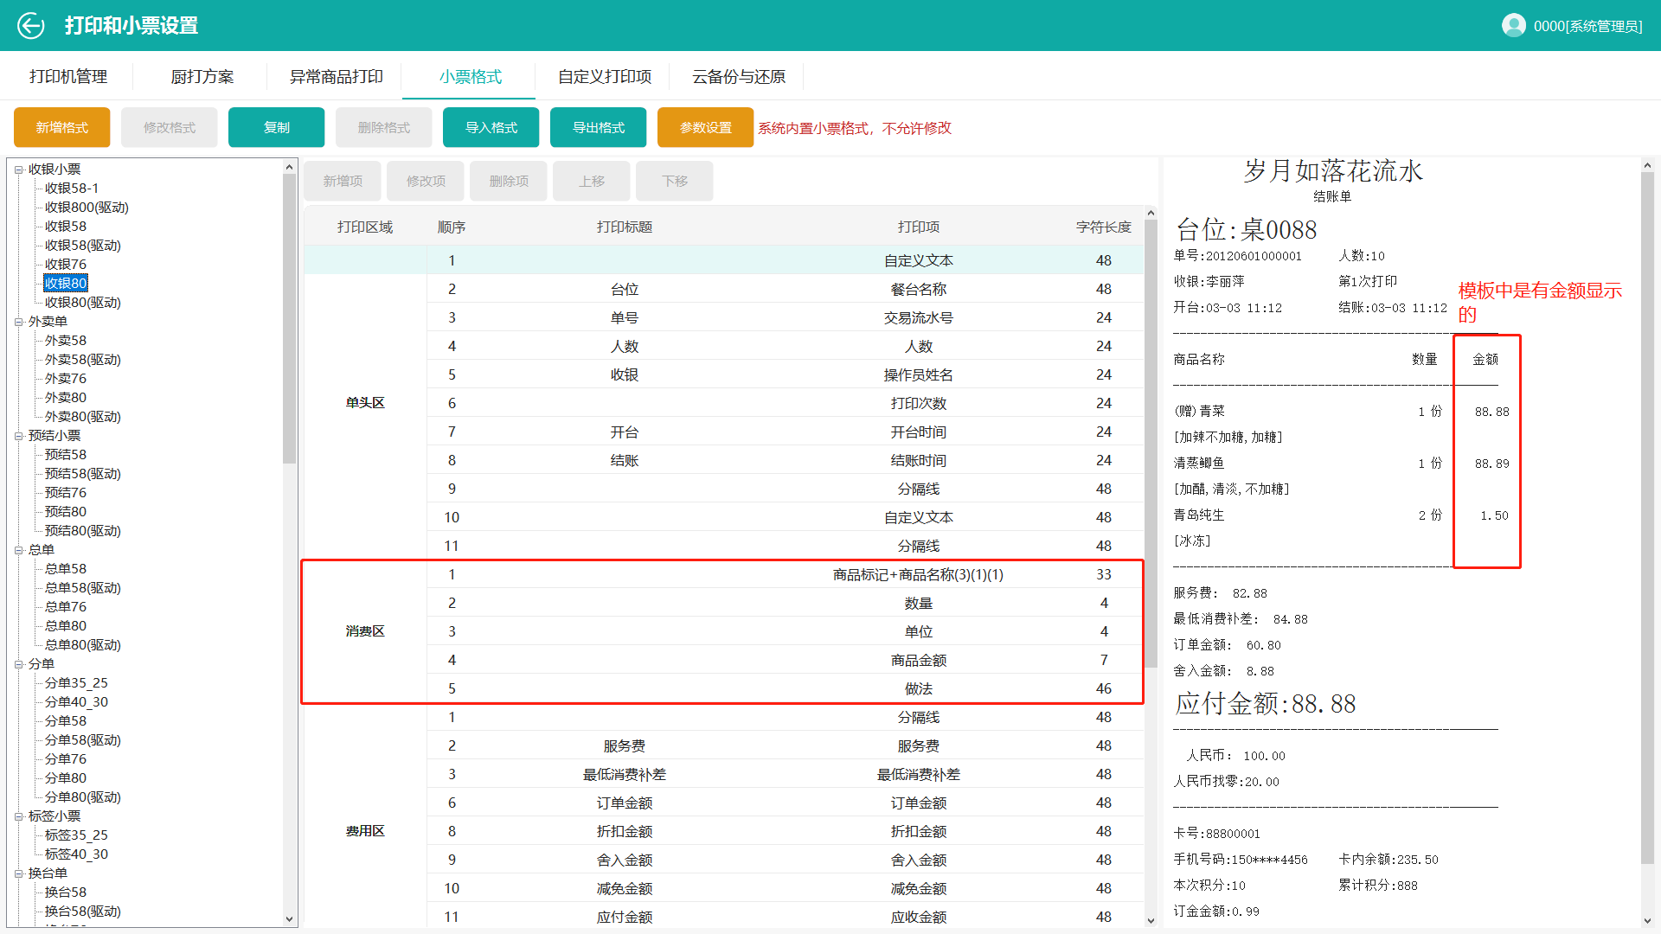Select 收银80(驱动) in the tree
The width and height of the screenshot is (1661, 934).
83,303
